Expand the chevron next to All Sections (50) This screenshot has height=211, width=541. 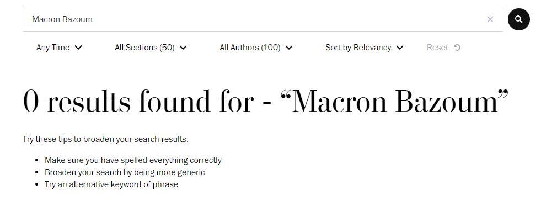[183, 48]
